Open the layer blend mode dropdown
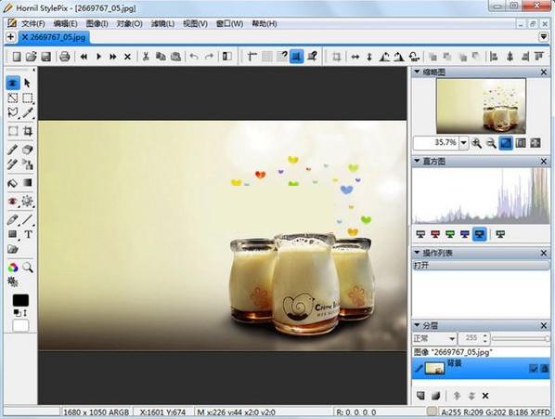 (434, 338)
